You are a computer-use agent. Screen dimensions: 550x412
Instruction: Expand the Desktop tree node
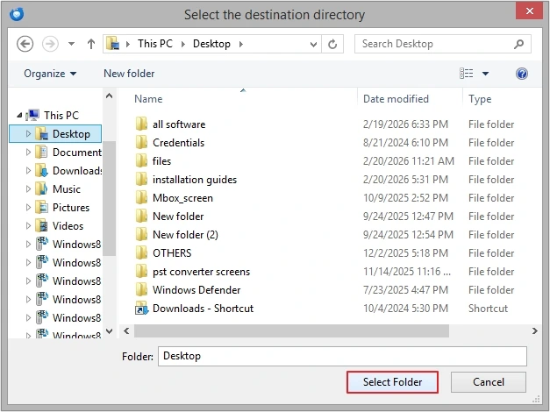(x=28, y=133)
